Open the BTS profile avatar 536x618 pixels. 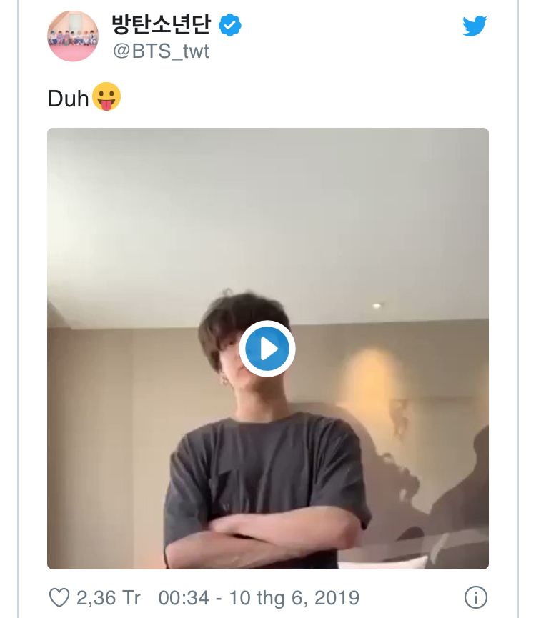point(72,36)
